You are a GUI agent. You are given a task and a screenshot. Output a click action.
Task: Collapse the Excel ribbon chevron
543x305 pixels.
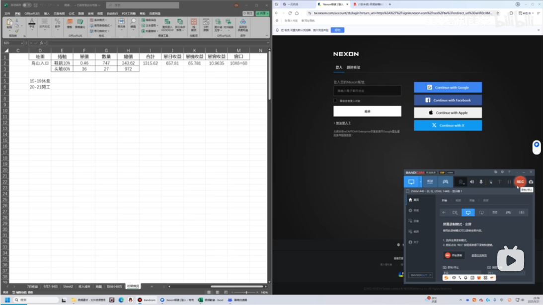click(x=267, y=35)
